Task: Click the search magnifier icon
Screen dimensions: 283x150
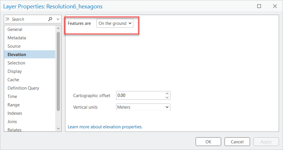Action: [x=50, y=19]
